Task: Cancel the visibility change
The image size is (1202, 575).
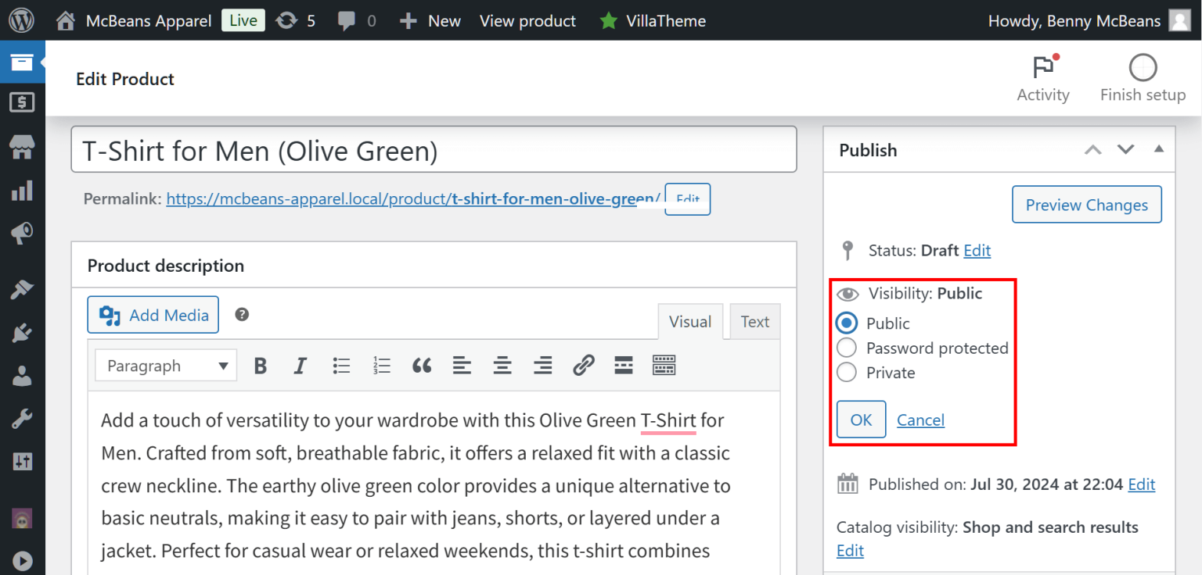Action: (x=920, y=420)
